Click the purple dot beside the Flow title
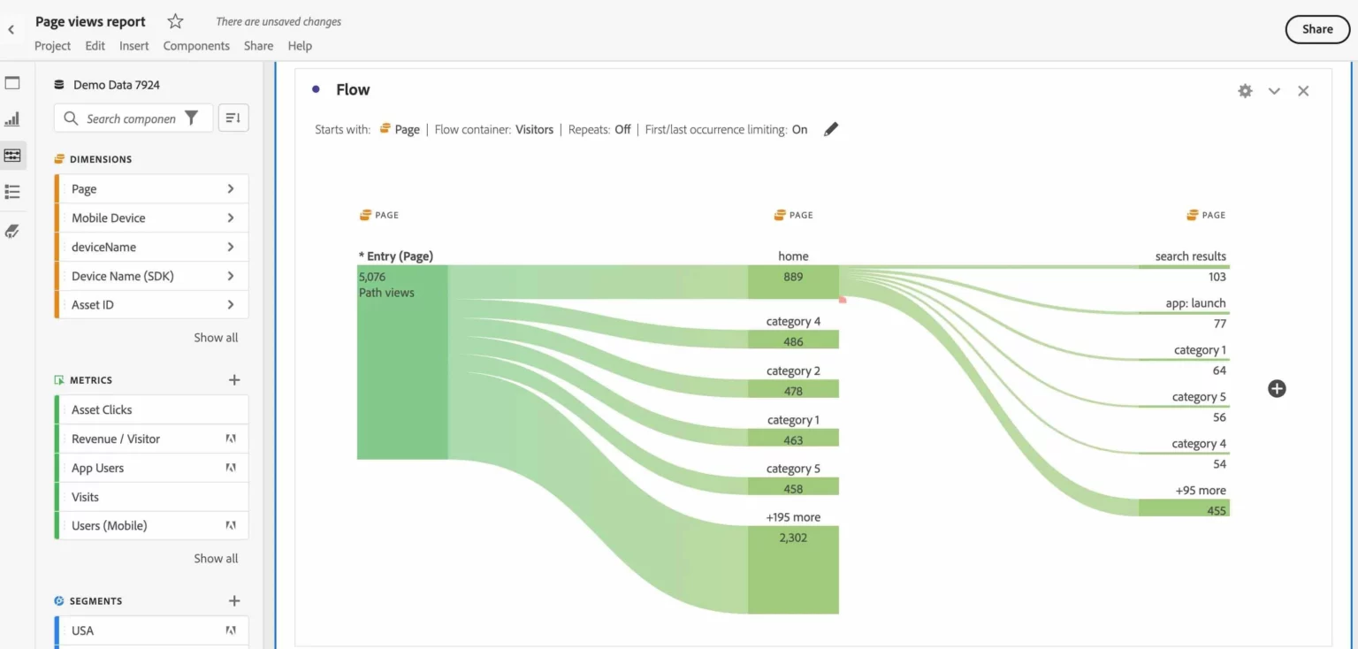Viewport: 1358px width, 649px height. pyautogui.click(x=316, y=89)
